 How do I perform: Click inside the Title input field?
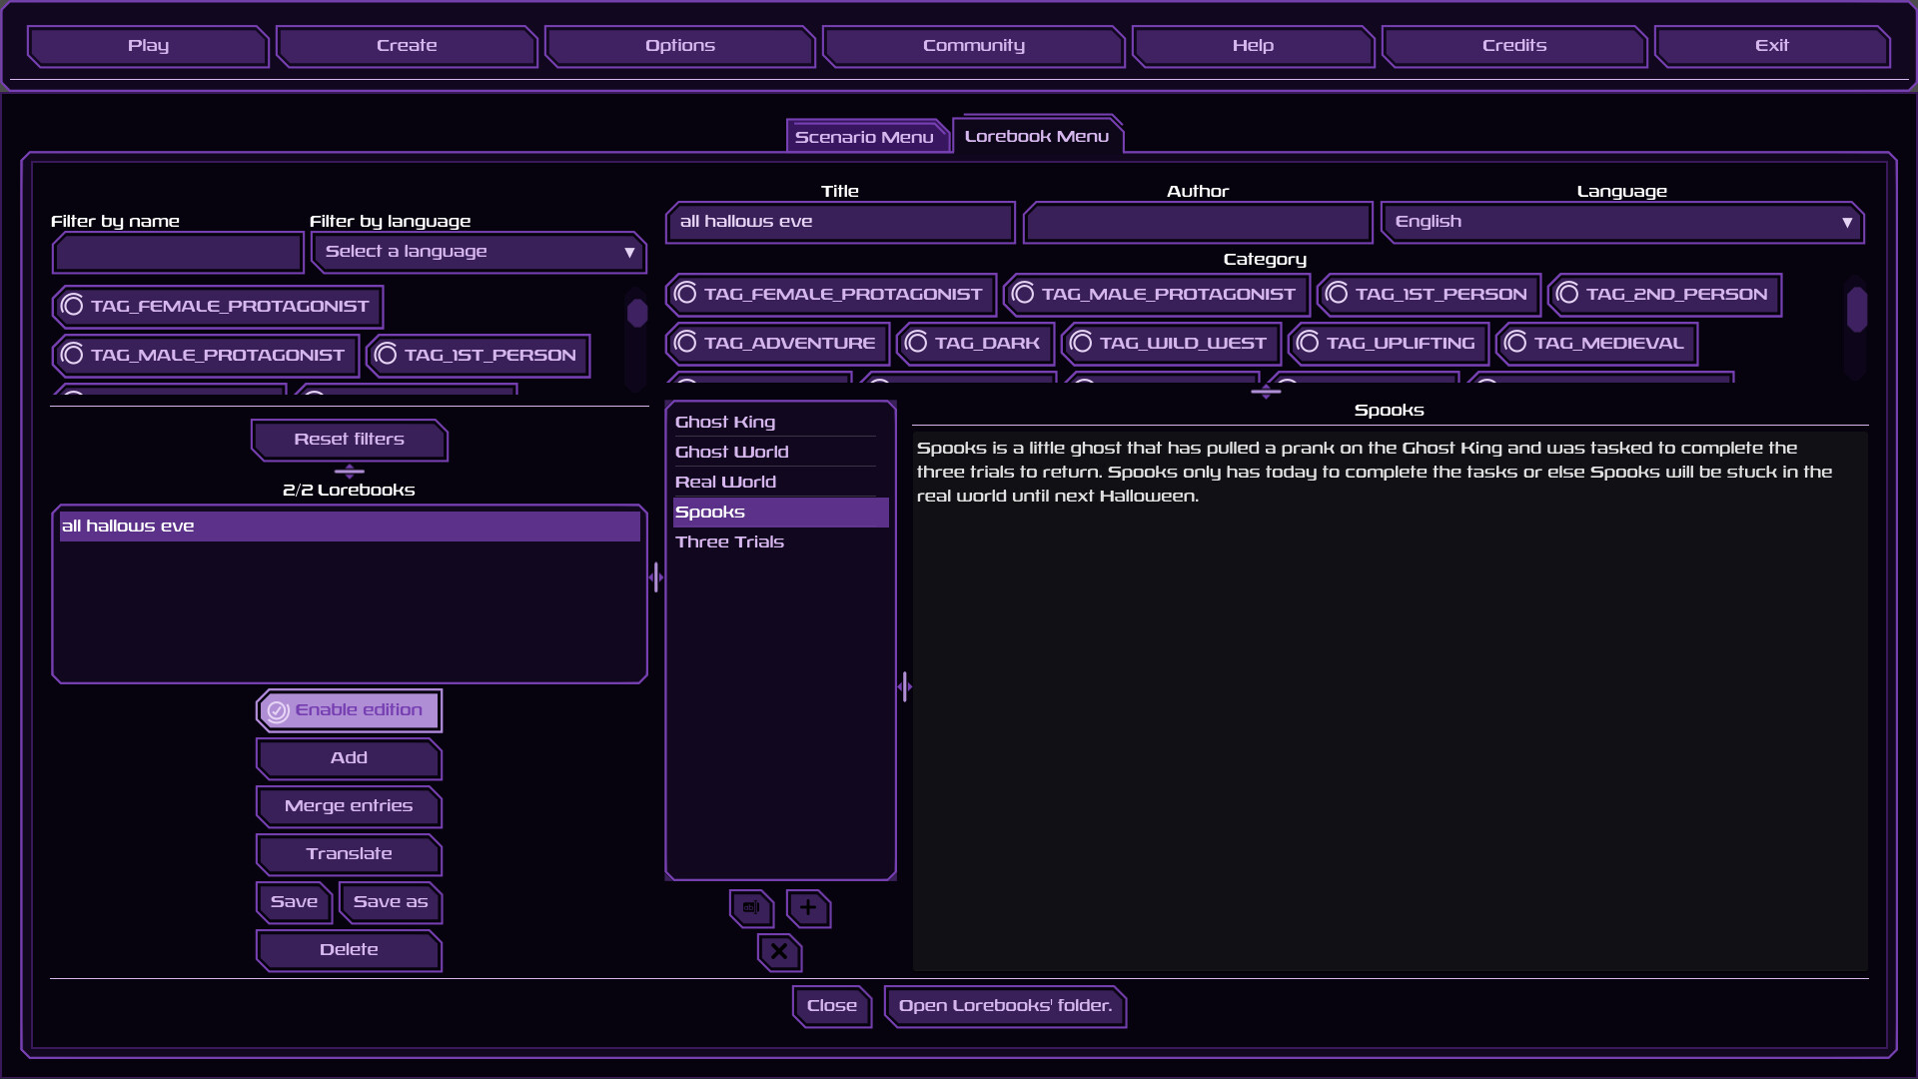point(839,222)
